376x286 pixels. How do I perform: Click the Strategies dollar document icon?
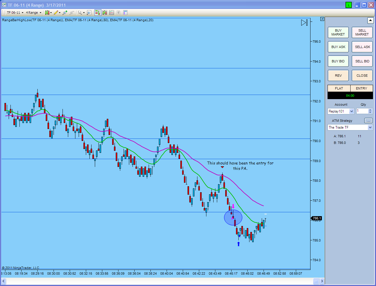click(x=118, y=13)
